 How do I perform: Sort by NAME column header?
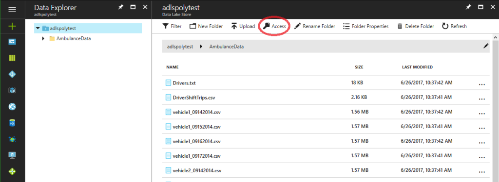tap(172, 67)
